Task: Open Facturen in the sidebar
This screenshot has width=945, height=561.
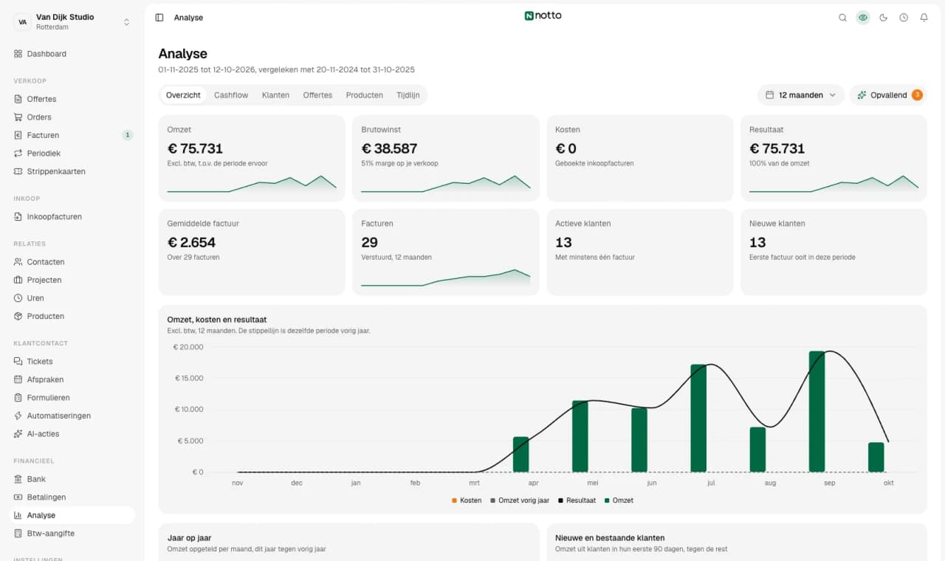Action: [x=72, y=135]
